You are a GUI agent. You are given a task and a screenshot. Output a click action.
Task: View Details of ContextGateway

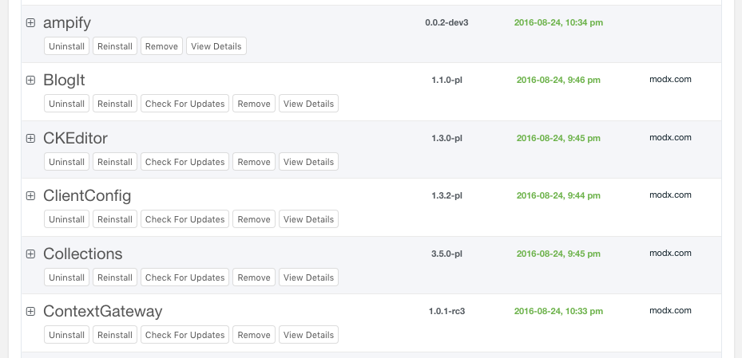[308, 335]
